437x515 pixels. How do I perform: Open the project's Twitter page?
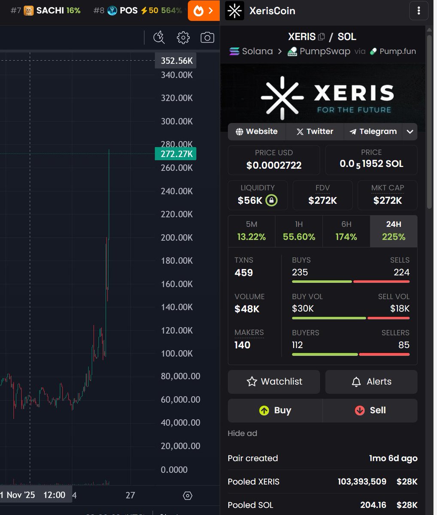pos(315,131)
